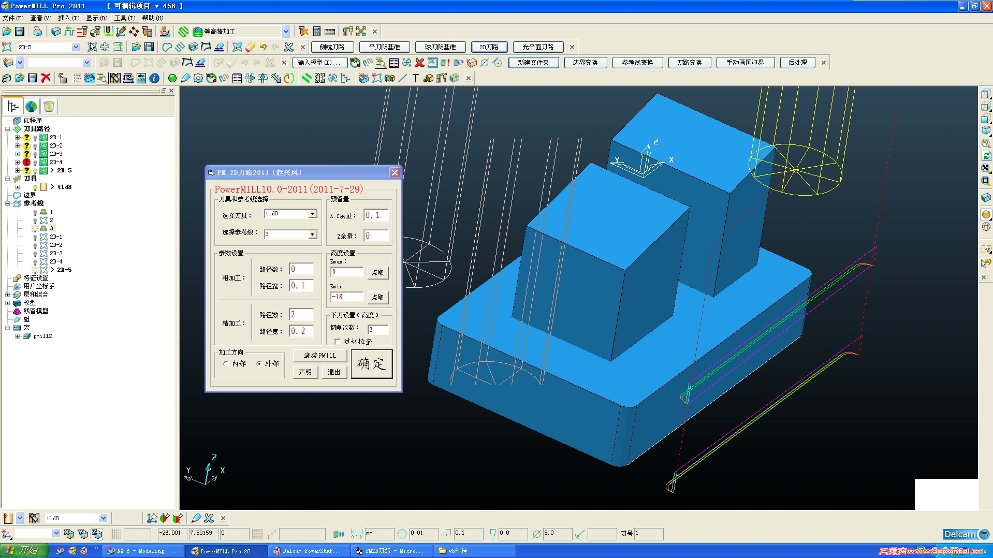The image size is (993, 558).
Task: Open vb外挂 folder from taskbar
Action: [475, 551]
